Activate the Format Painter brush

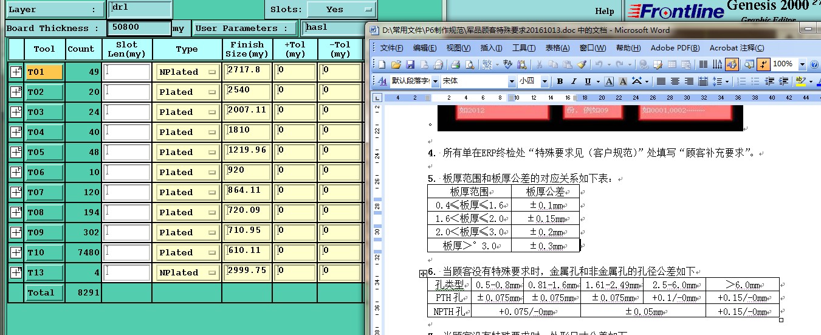click(x=582, y=64)
